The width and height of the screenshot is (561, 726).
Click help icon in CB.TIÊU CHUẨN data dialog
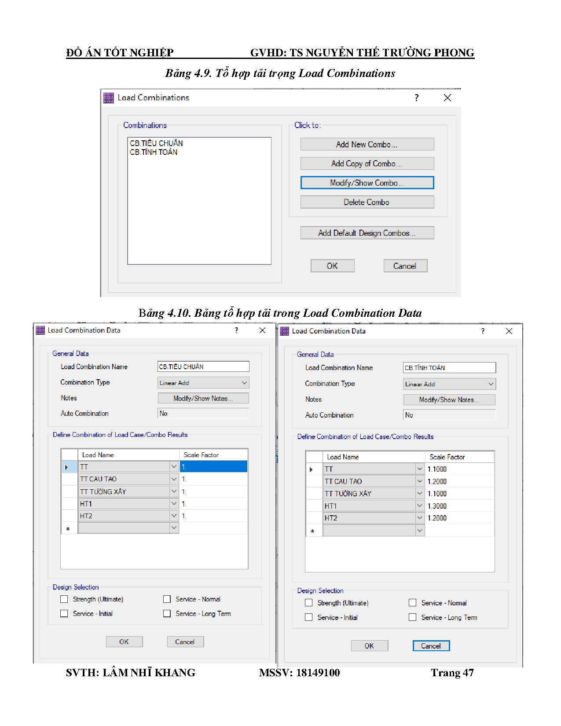(x=236, y=330)
